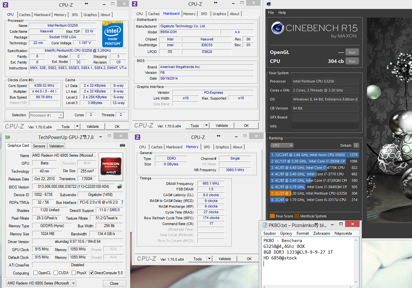Switch to Validation tab in GPU-Z
Screen dimensions: 412x288
click(57, 146)
